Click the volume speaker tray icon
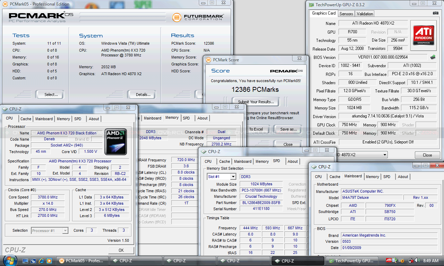Screen dimensions: 444x266 (x=417, y=260)
